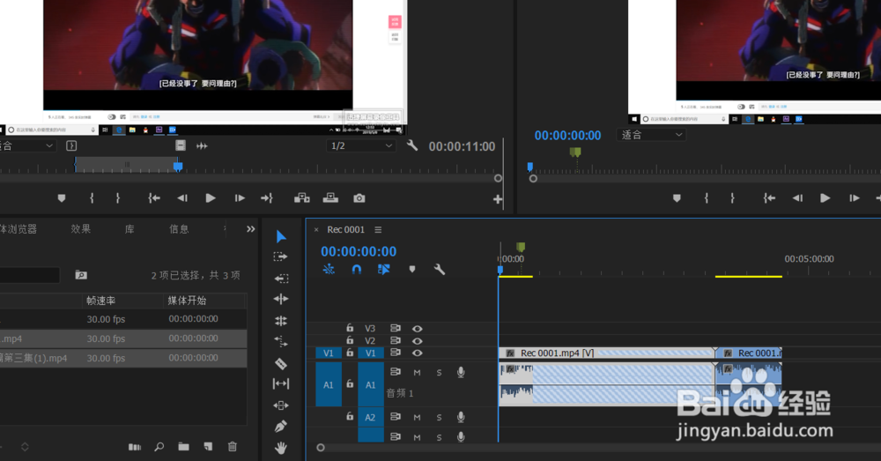Select the Selection arrow tool
881x461 pixels.
pyautogui.click(x=281, y=237)
